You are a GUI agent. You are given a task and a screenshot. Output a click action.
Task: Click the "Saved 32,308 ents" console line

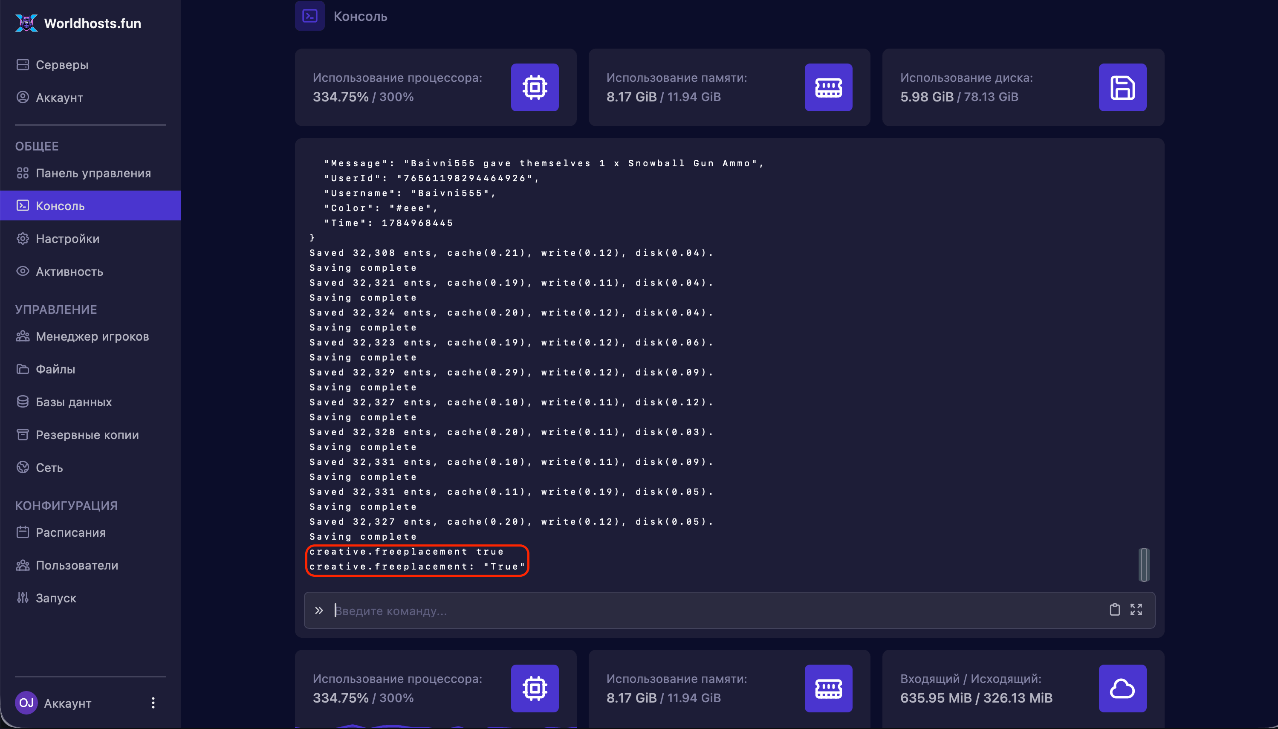point(511,253)
